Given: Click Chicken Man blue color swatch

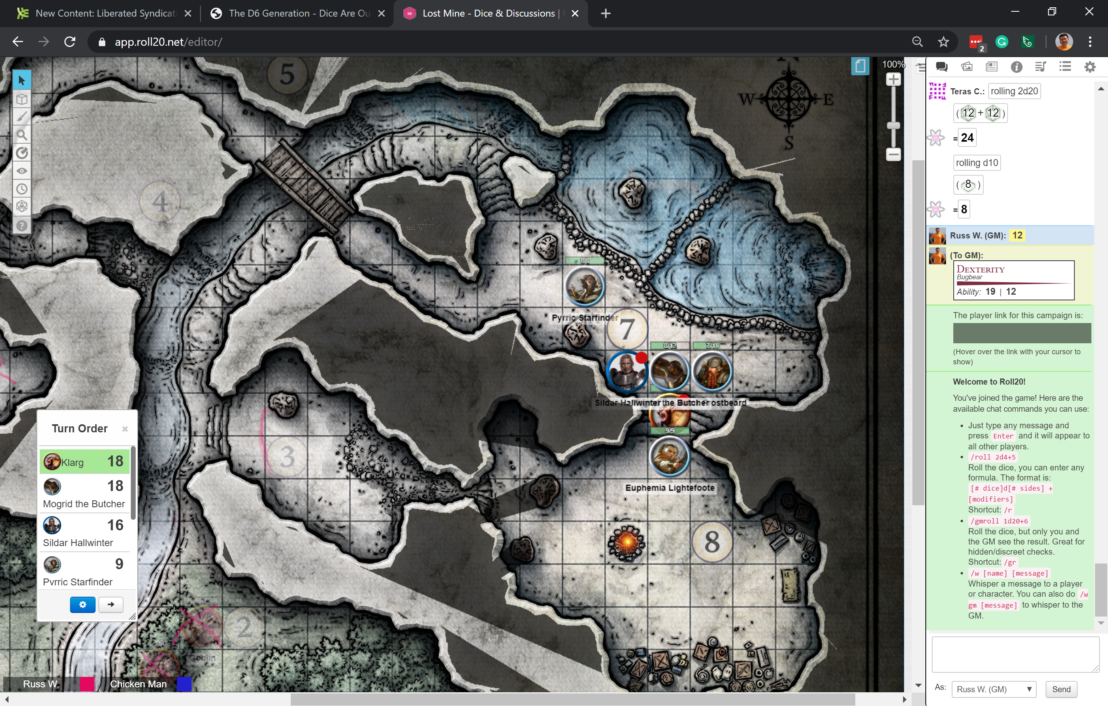Looking at the screenshot, I should coord(184,684).
